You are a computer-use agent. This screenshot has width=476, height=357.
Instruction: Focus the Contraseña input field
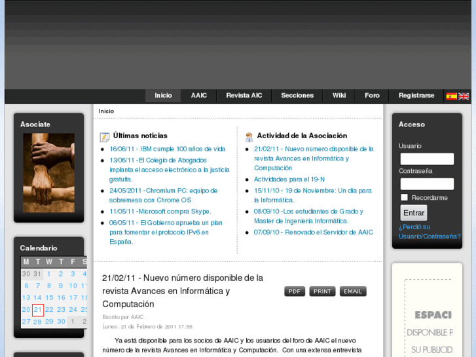pos(427,184)
